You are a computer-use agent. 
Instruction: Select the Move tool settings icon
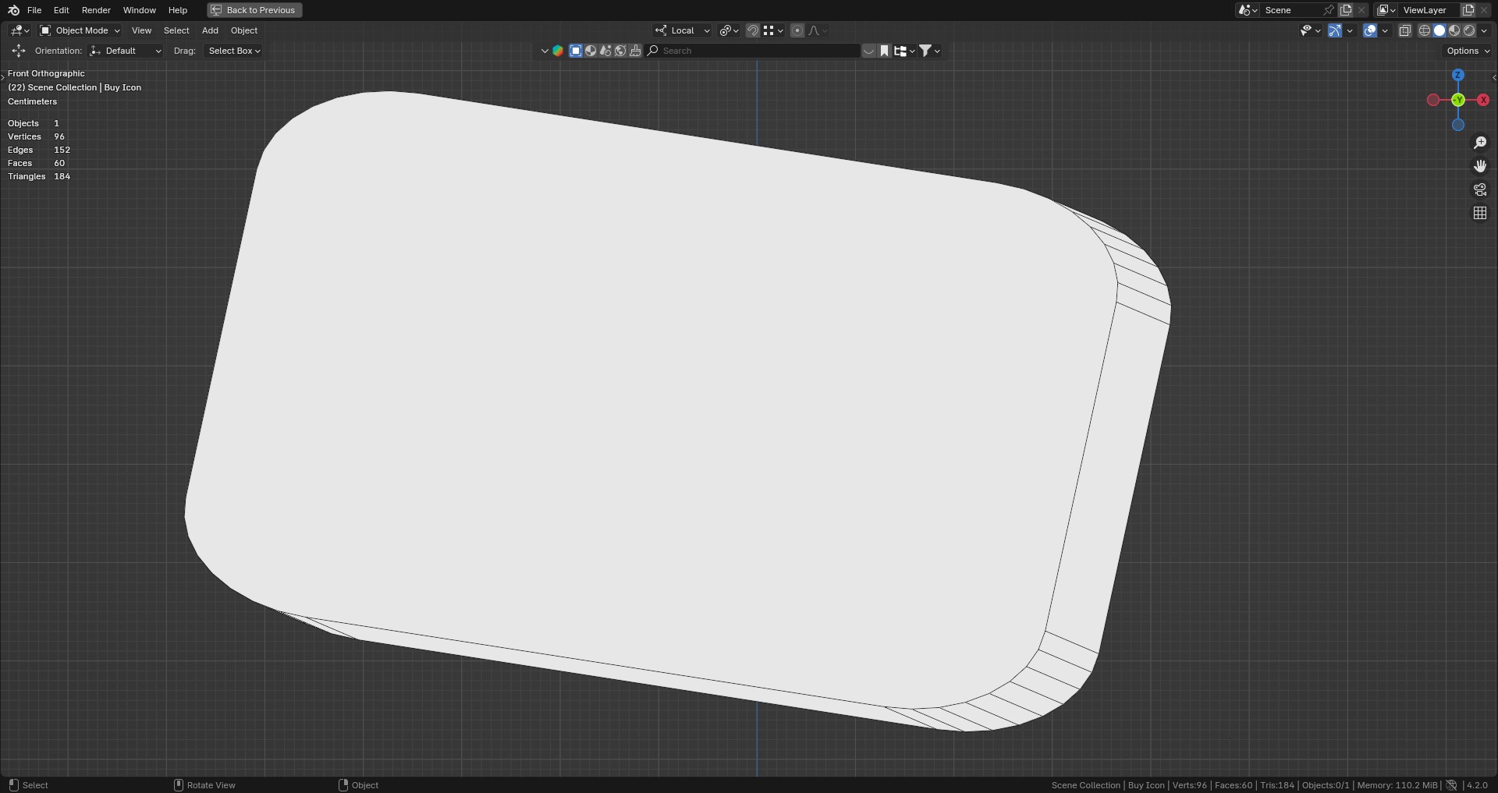pyautogui.click(x=19, y=51)
